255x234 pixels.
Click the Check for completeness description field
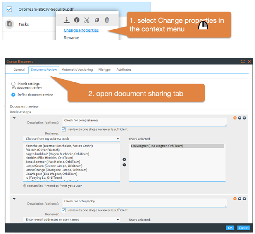coord(144,122)
